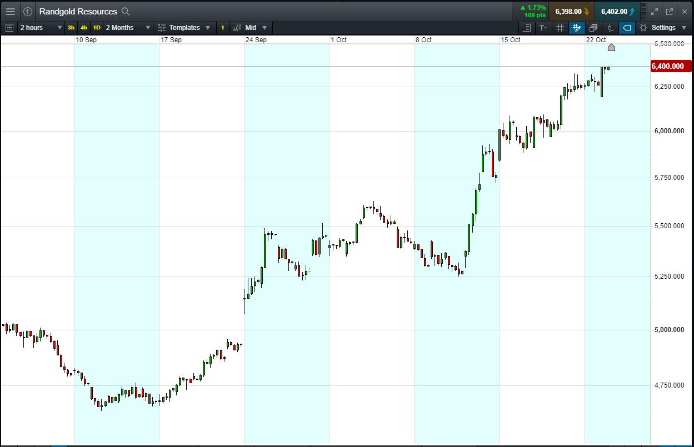
Task: Select the text annotation tool
Action: click(543, 28)
